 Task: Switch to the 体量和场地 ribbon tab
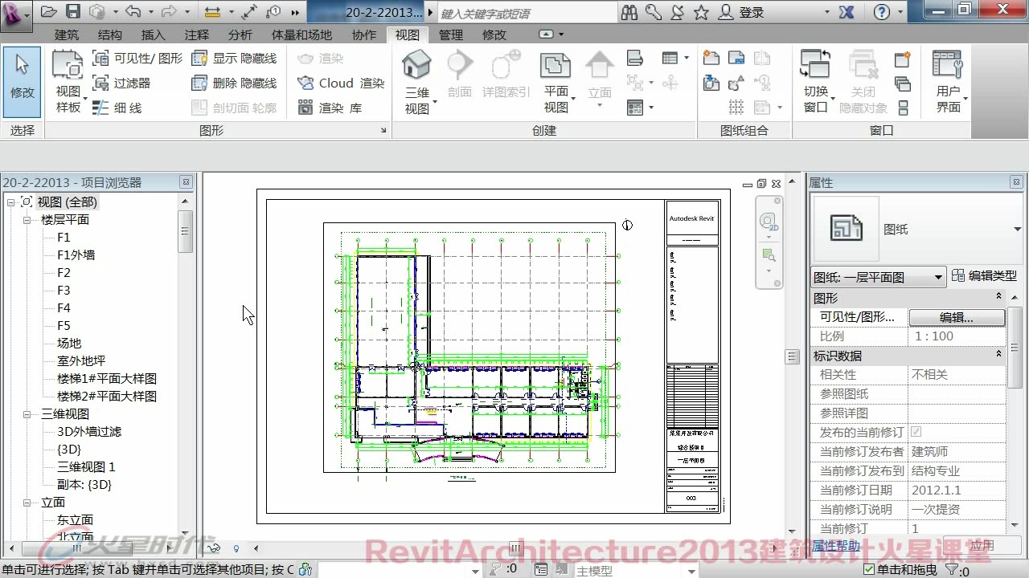pos(301,35)
